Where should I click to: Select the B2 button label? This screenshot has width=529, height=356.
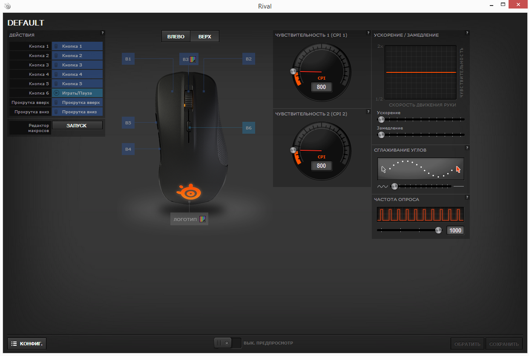tap(249, 59)
